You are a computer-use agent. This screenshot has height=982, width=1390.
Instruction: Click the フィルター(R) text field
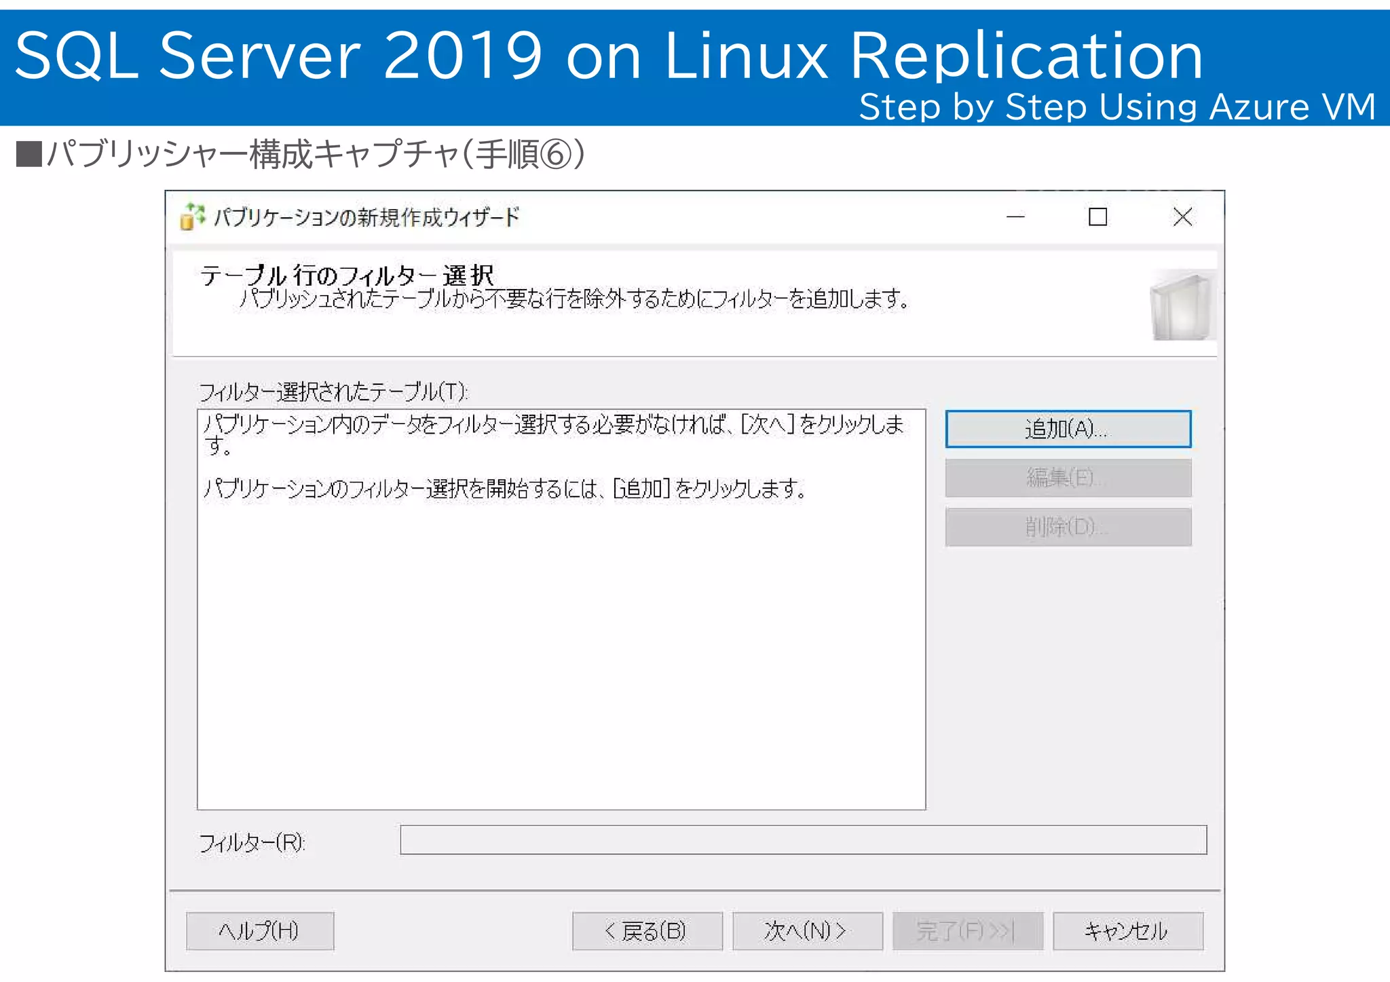tap(804, 839)
